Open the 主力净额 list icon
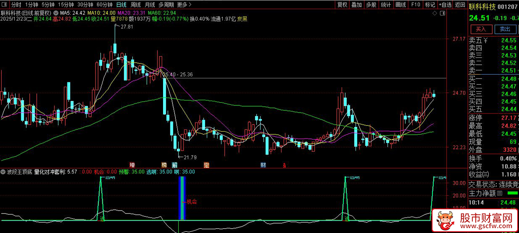This screenshot has height=233, width=519. 500,193
